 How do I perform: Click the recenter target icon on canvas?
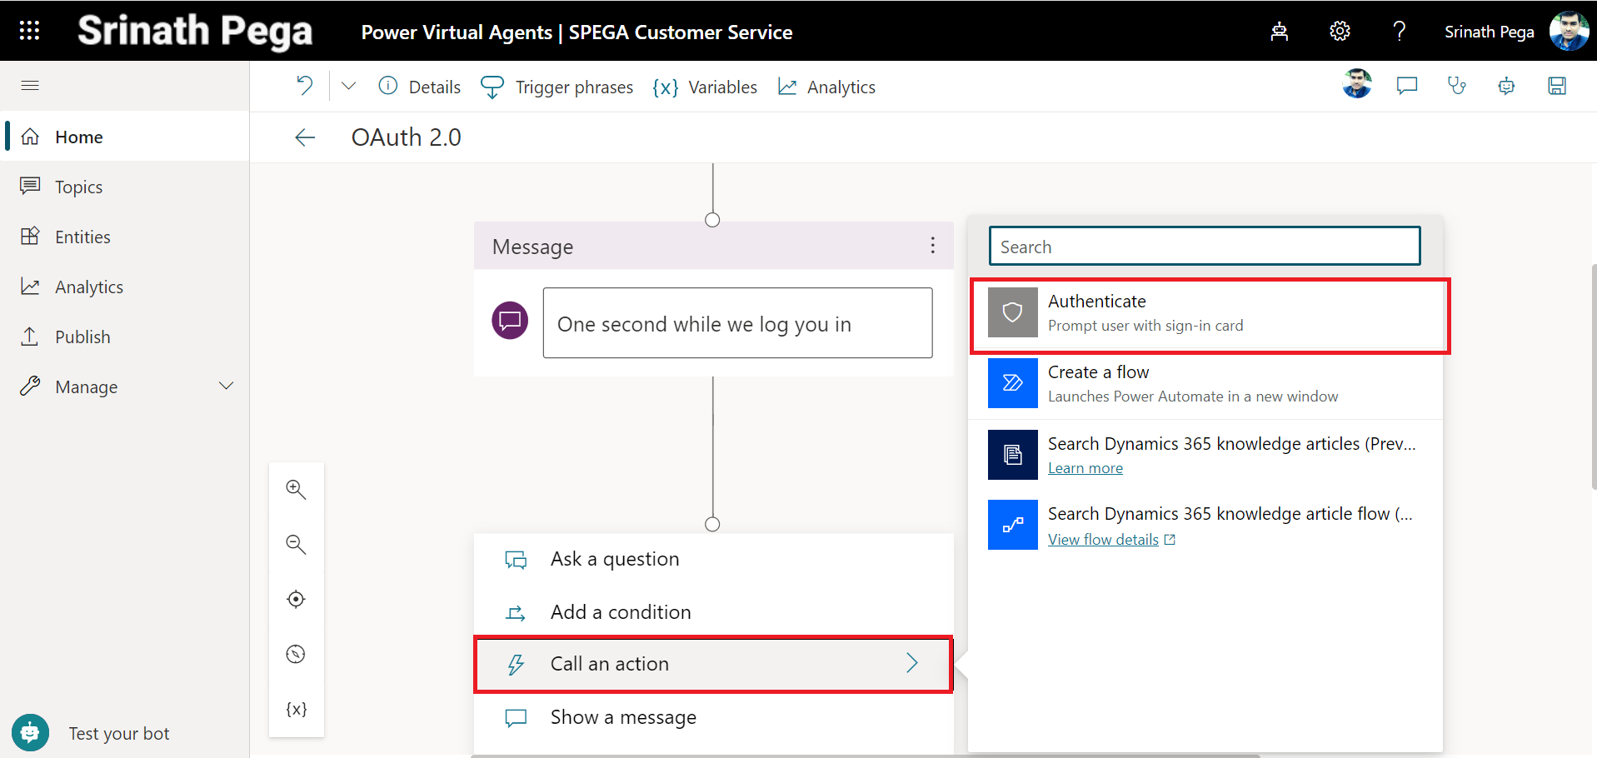(296, 600)
